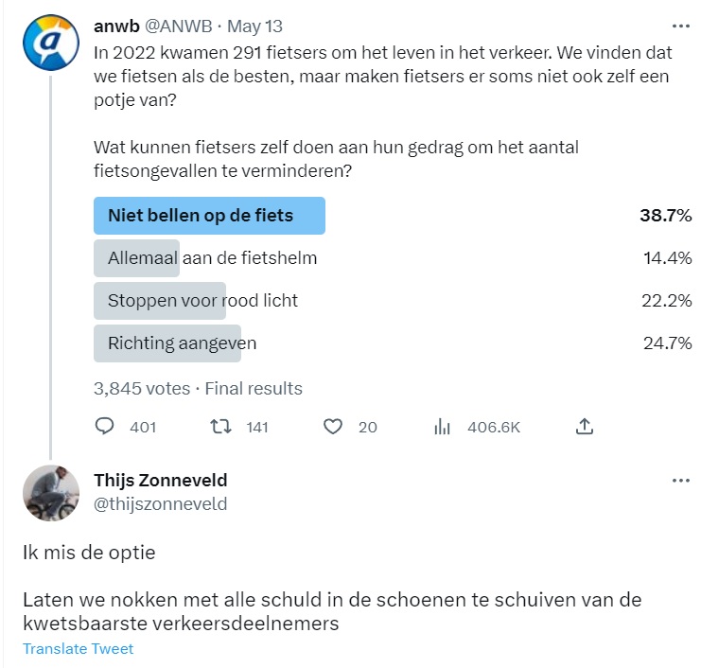Open reply icon on ANWB tweet
The width and height of the screenshot is (701, 668).
[105, 427]
